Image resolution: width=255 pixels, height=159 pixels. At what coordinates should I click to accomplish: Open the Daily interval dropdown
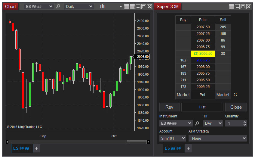pyautogui.click(x=79, y=6)
